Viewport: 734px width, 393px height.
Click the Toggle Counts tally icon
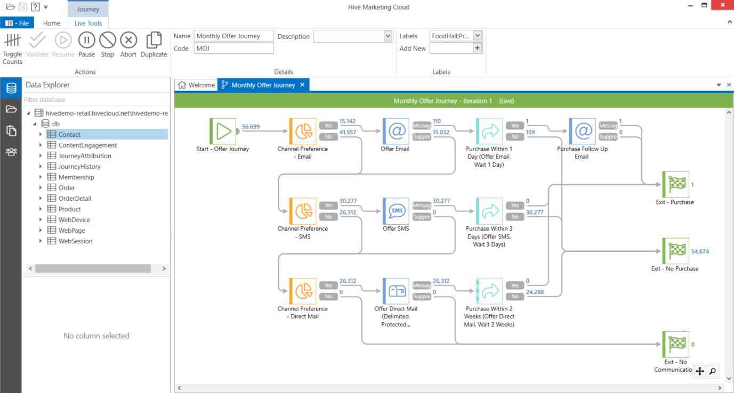[12, 40]
